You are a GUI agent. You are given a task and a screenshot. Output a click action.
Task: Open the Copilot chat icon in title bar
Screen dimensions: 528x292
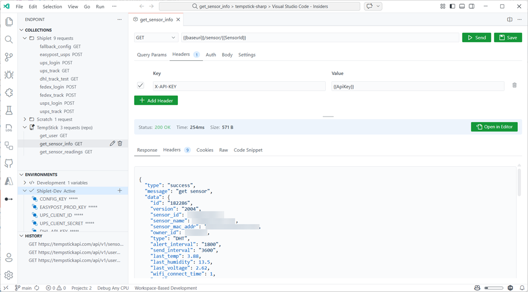coord(370,6)
